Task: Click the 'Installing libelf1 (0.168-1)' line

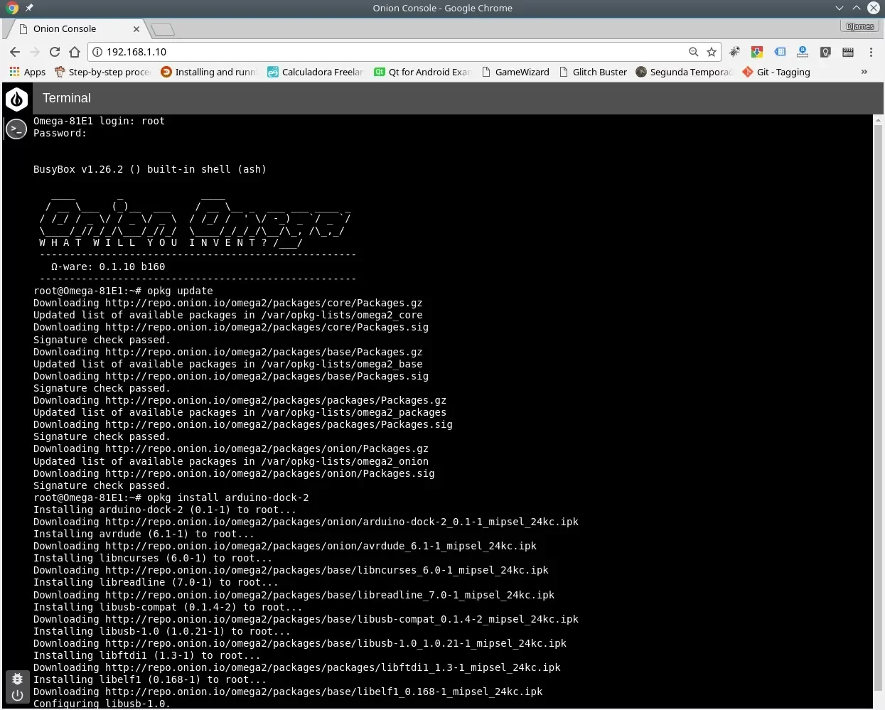Action: [x=150, y=679]
